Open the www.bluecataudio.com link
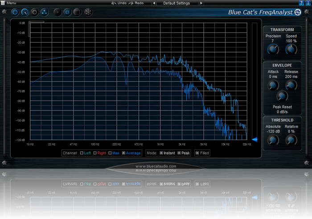The image size is (312, 219). click(x=156, y=166)
